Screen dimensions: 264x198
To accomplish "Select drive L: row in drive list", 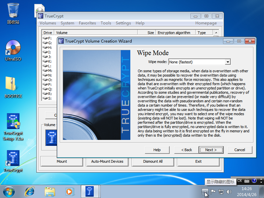I will (x=47, y=66).
